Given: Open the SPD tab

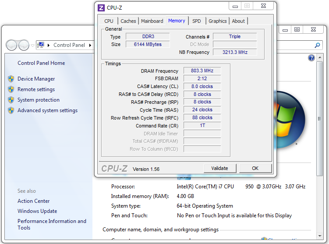Looking at the screenshot, I should point(197,21).
